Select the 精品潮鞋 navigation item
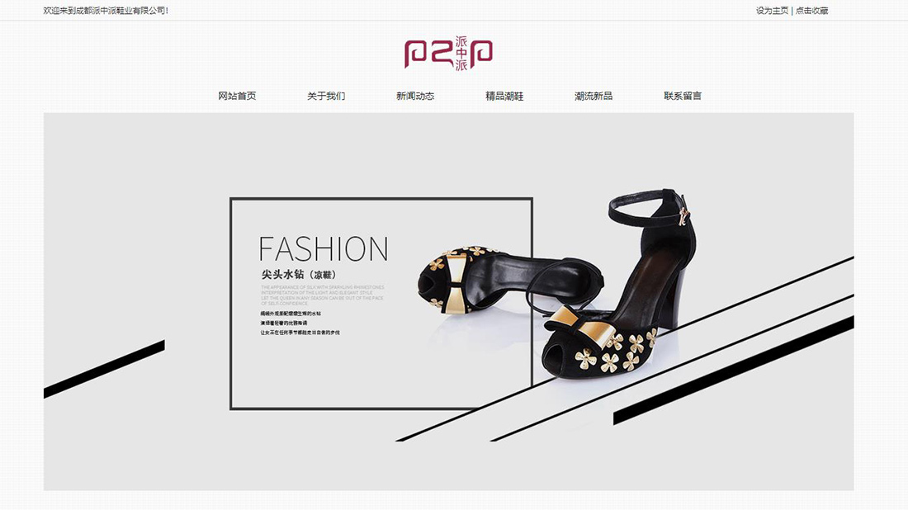This screenshot has height=510, width=908. pos(504,96)
